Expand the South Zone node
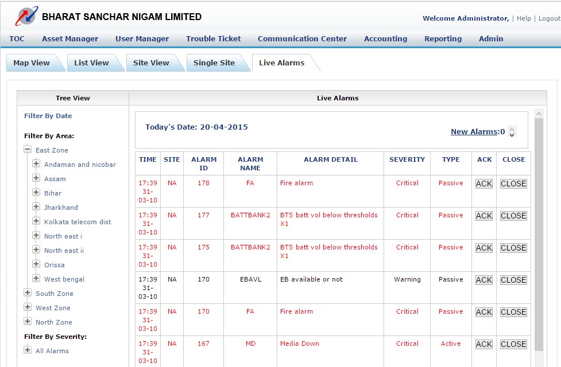 [27, 293]
